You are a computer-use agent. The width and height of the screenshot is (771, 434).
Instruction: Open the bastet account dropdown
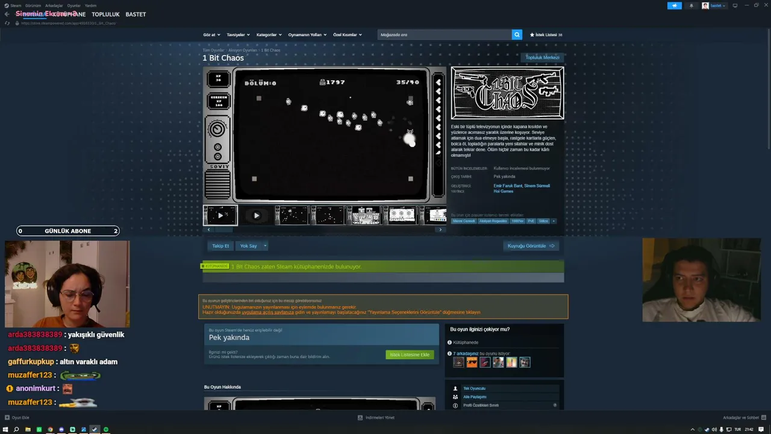(x=714, y=5)
